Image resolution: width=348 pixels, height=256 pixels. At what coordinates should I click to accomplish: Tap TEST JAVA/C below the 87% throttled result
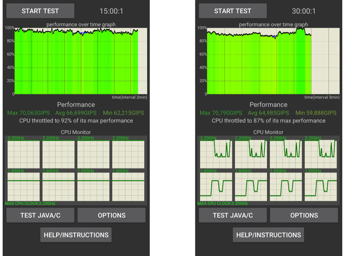(x=233, y=215)
